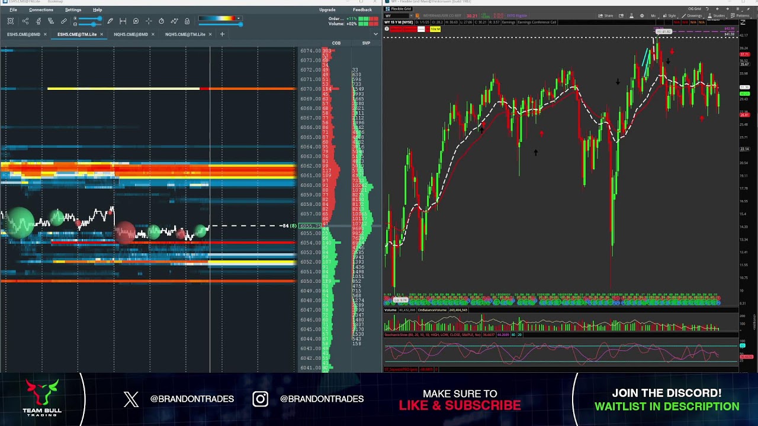This screenshot has height=426, width=758.
Task: Close the NQH5.CME@TM.Lite tab
Action: (x=210, y=34)
